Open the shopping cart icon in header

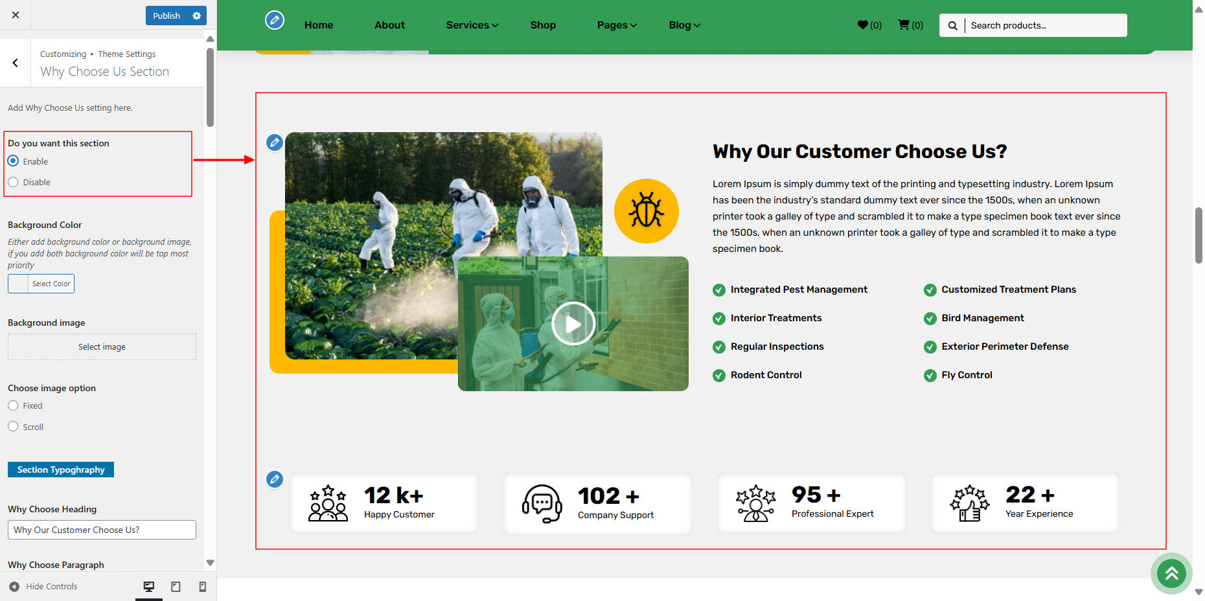coord(903,25)
